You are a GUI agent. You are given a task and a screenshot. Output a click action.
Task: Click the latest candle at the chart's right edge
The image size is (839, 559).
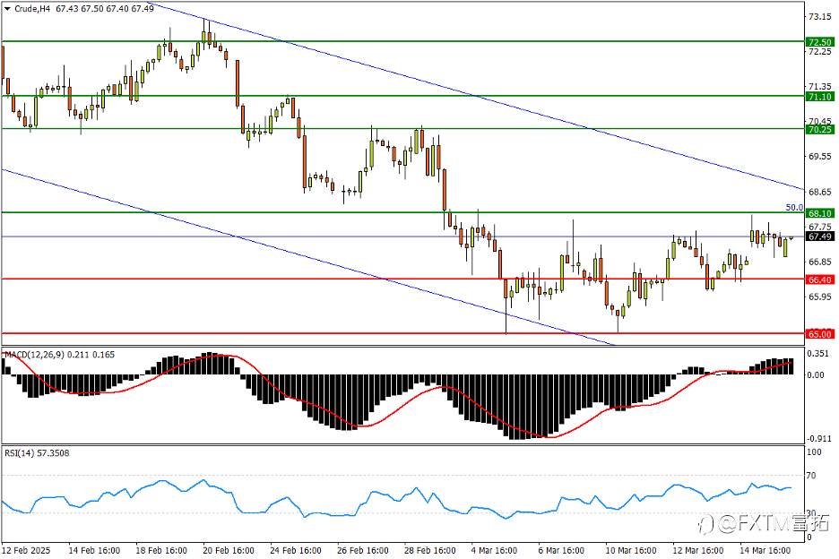pyautogui.click(x=791, y=238)
